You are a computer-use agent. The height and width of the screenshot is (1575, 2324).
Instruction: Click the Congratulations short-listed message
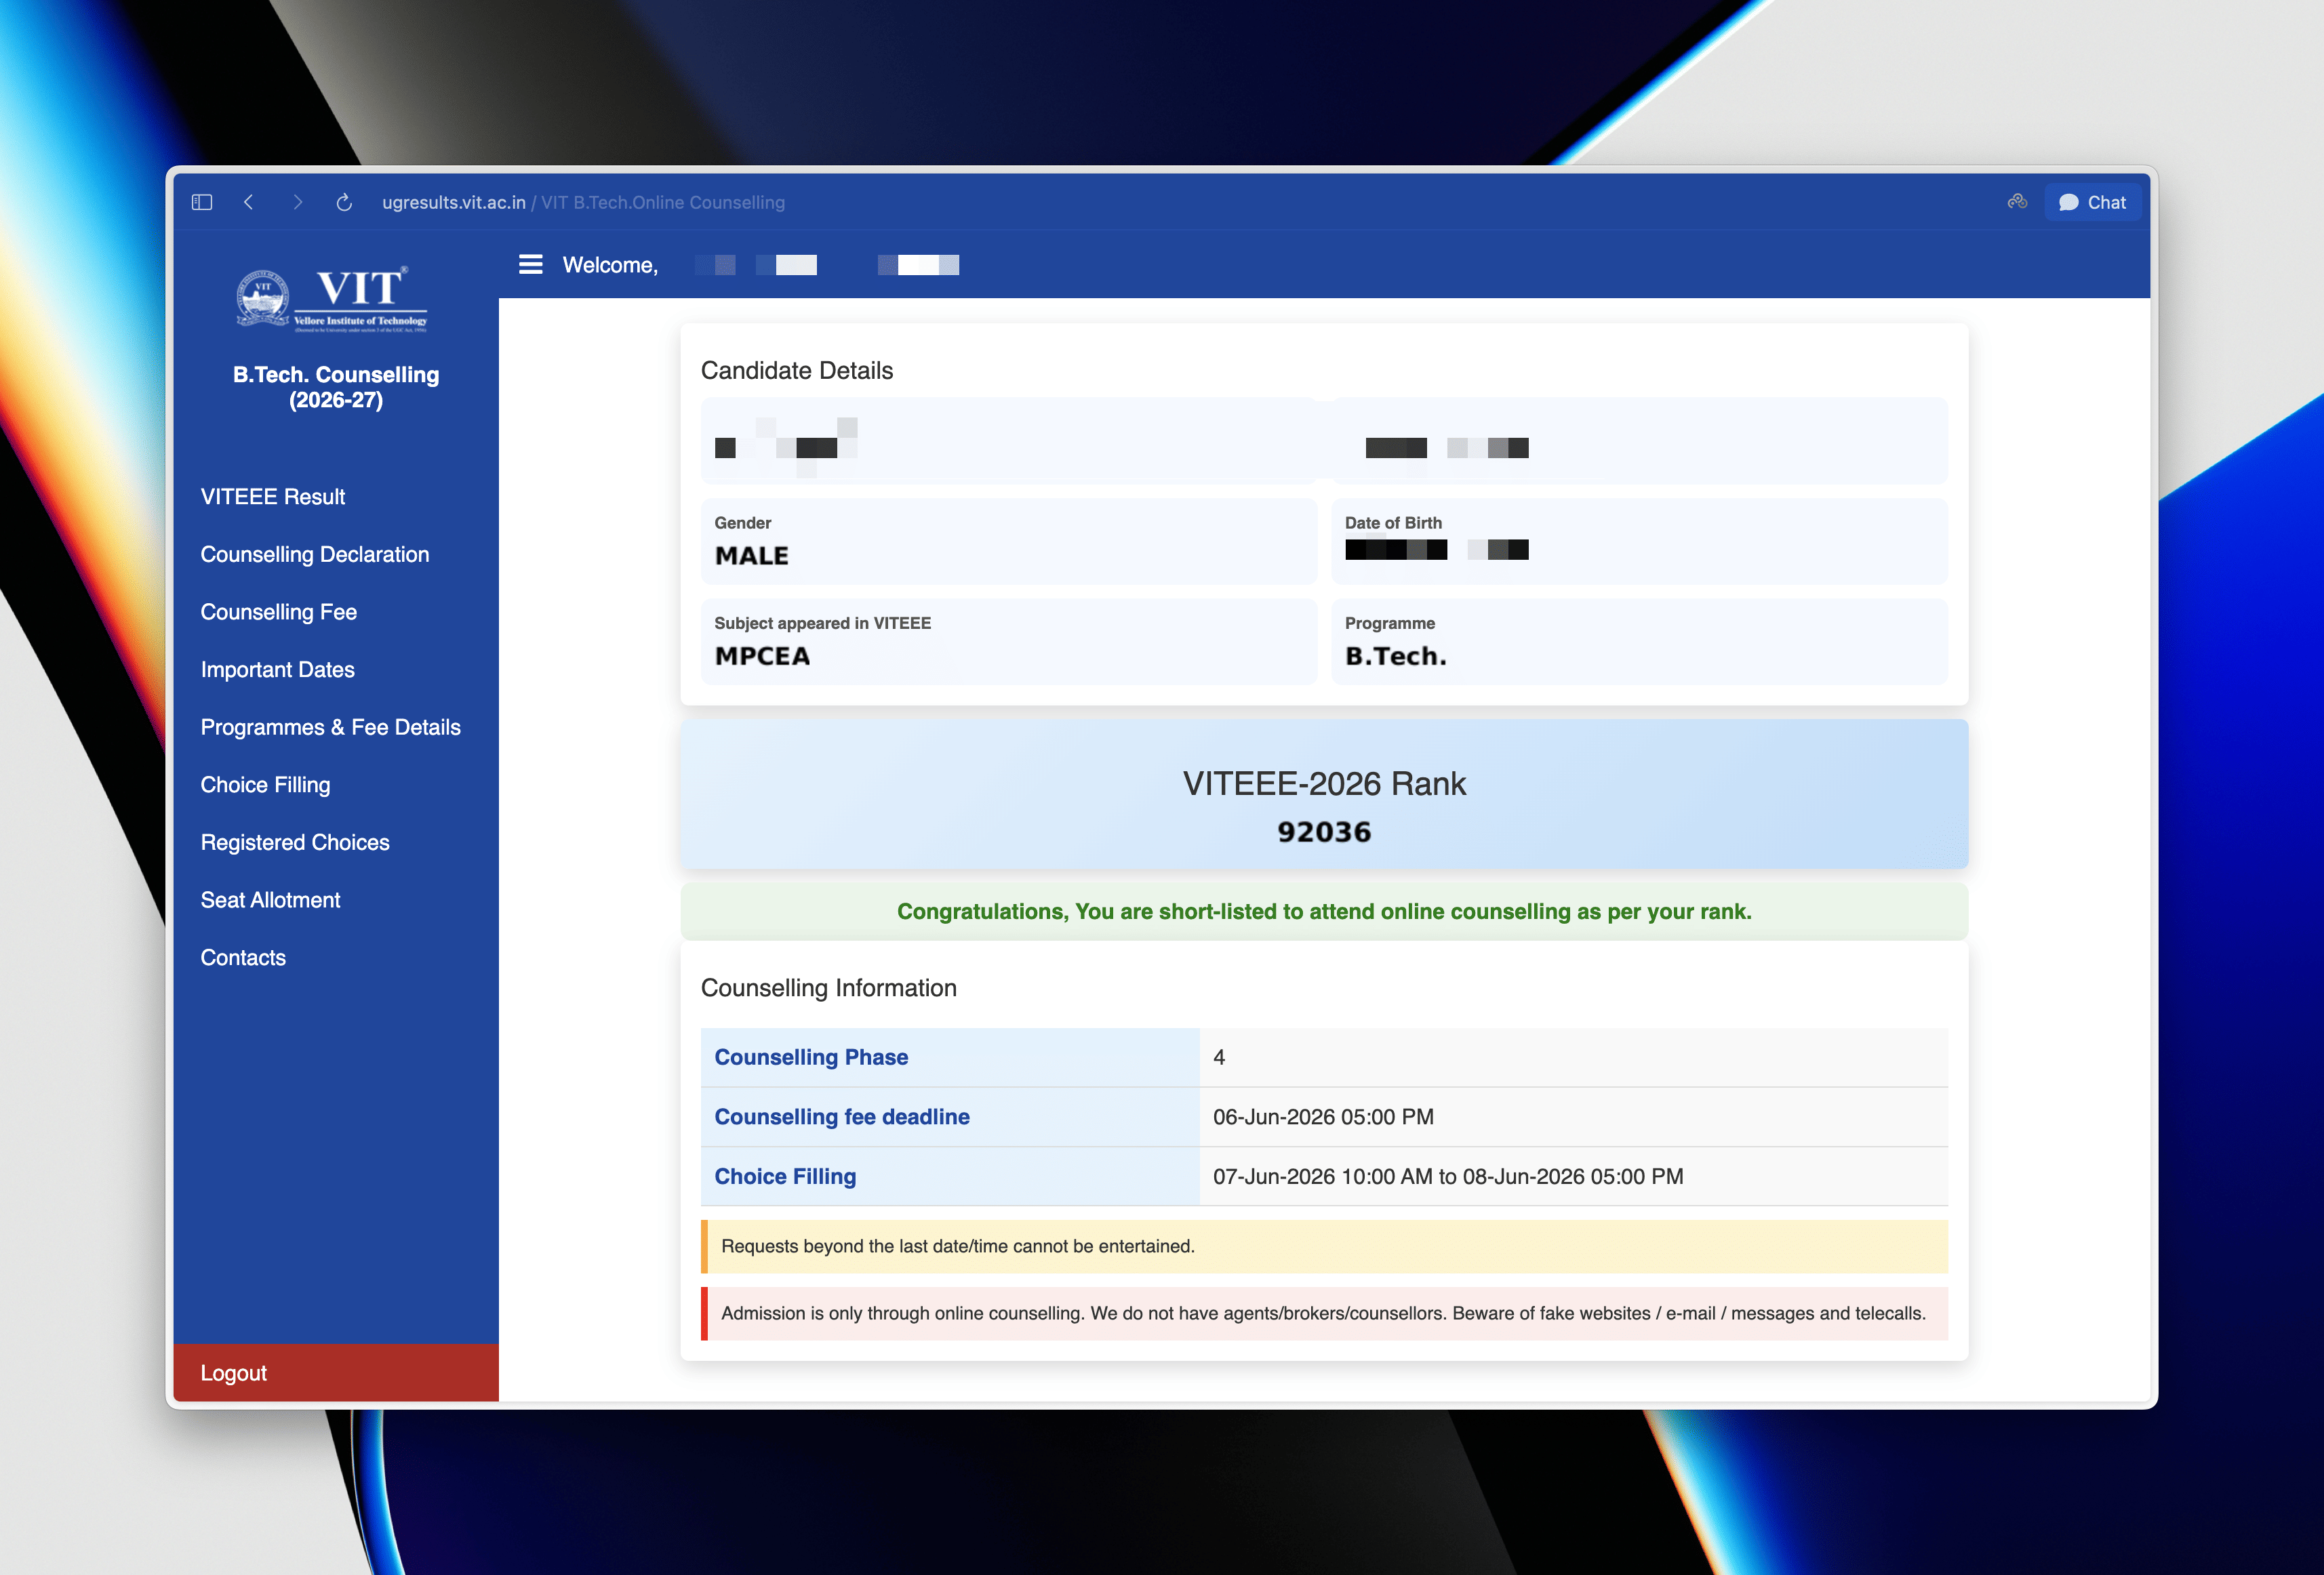point(1324,912)
